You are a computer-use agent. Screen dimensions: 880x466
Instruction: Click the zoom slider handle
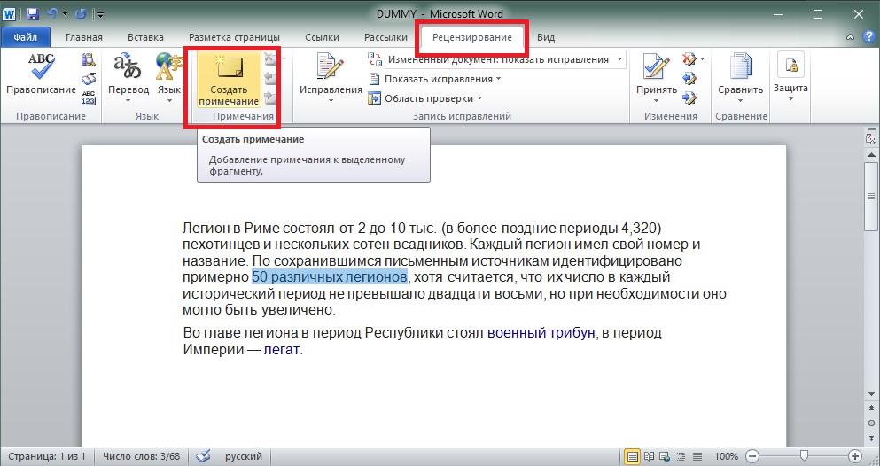803,455
